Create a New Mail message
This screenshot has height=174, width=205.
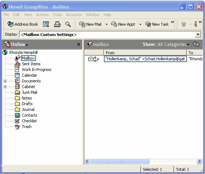(x=90, y=24)
